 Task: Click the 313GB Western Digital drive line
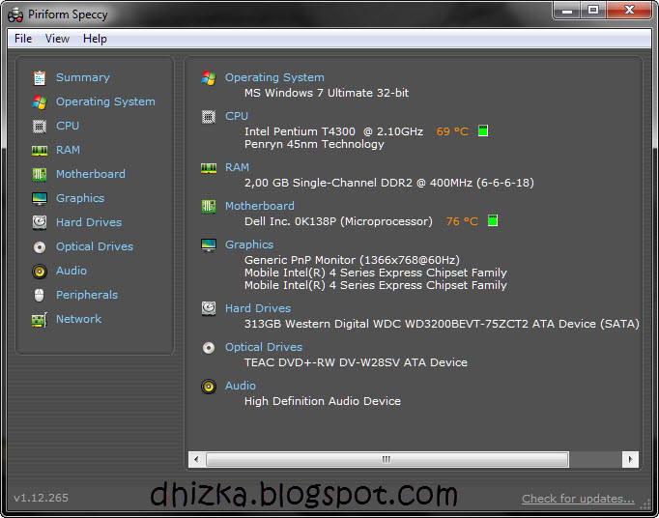pos(442,324)
